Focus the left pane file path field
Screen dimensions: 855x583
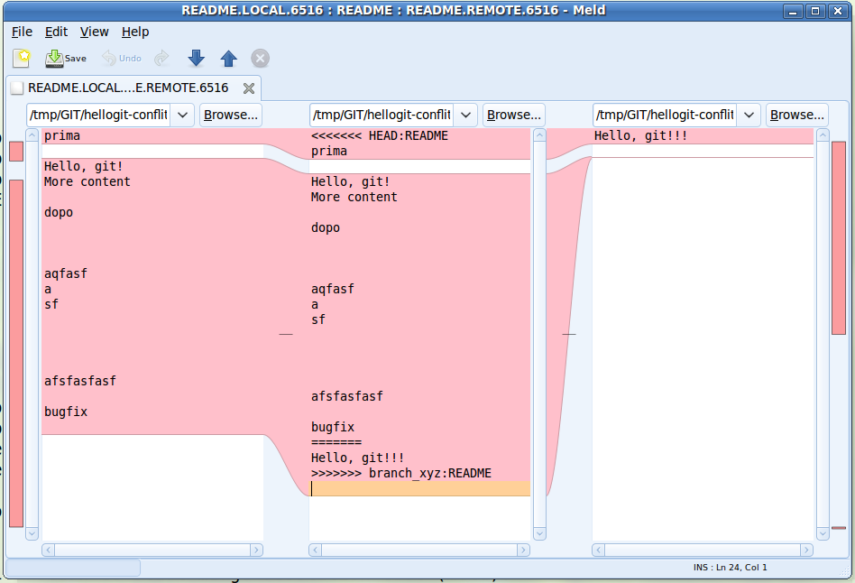(98, 116)
